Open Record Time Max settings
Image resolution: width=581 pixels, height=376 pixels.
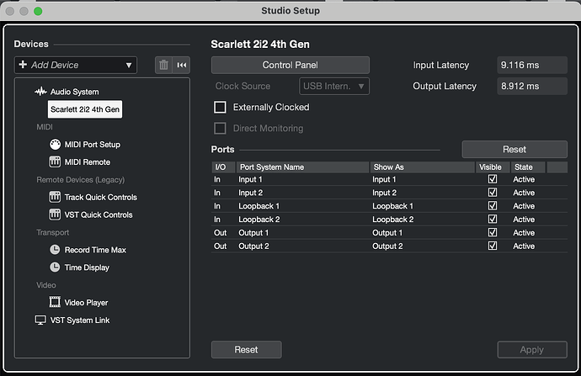[x=95, y=250]
